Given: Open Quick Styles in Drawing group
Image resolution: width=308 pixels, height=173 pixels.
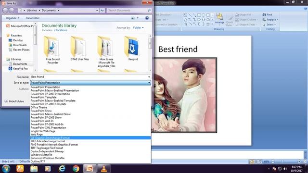Looking at the screenshot, I should tap(229, 20).
